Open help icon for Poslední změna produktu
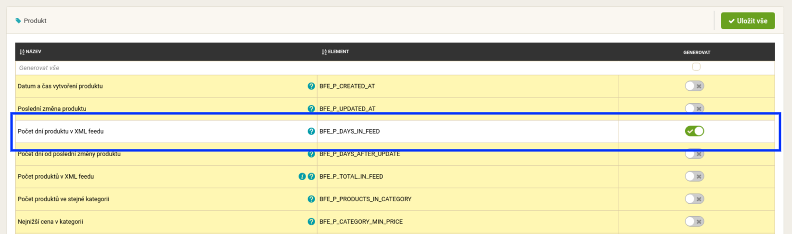Screen dimensions: 792x234 click(311, 109)
